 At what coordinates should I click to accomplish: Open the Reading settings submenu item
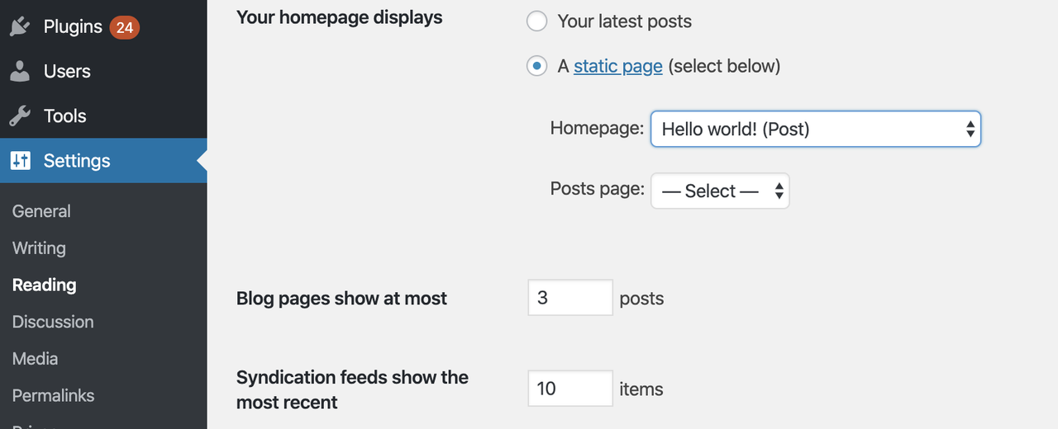45,285
